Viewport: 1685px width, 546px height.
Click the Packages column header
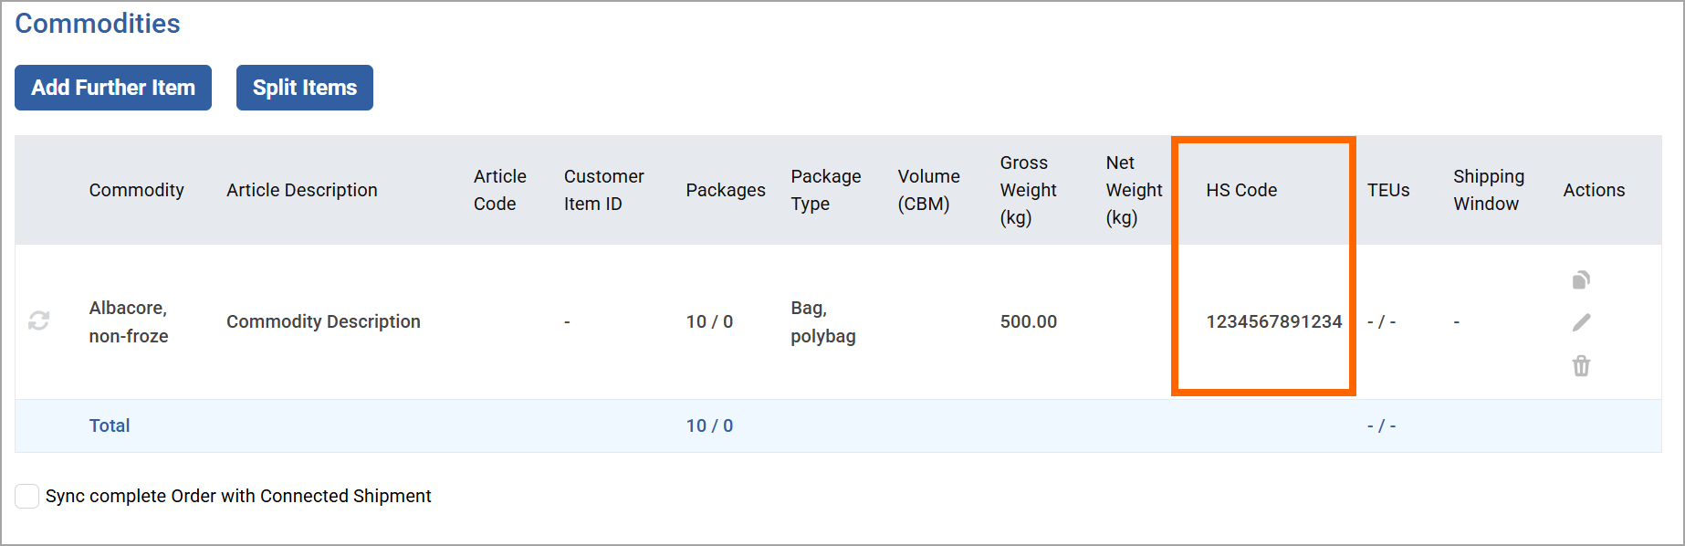pos(726,190)
